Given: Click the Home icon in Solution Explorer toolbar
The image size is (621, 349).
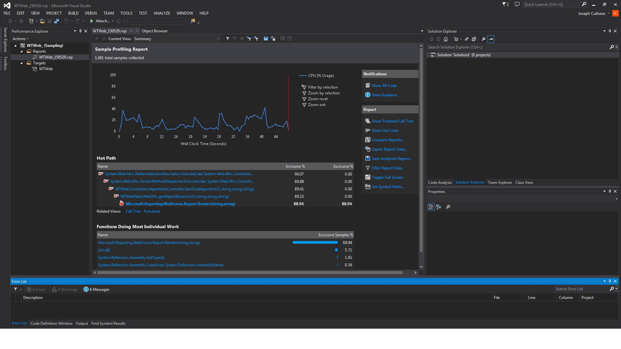Looking at the screenshot, I should point(446,39).
